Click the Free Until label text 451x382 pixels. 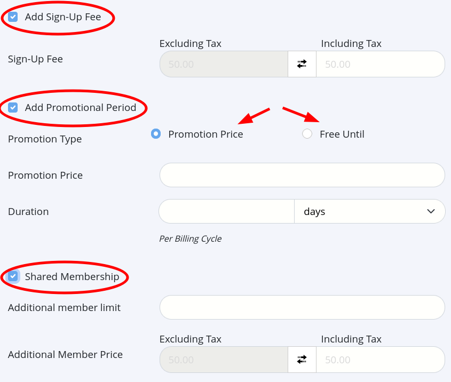tap(342, 134)
